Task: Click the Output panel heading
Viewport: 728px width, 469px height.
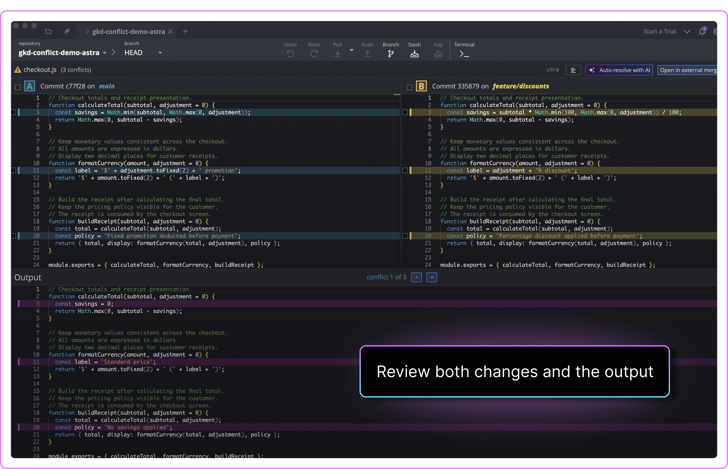Action: pos(28,277)
